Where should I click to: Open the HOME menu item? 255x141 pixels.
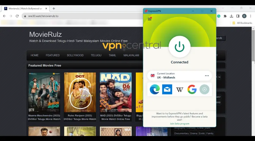click(x=35, y=55)
